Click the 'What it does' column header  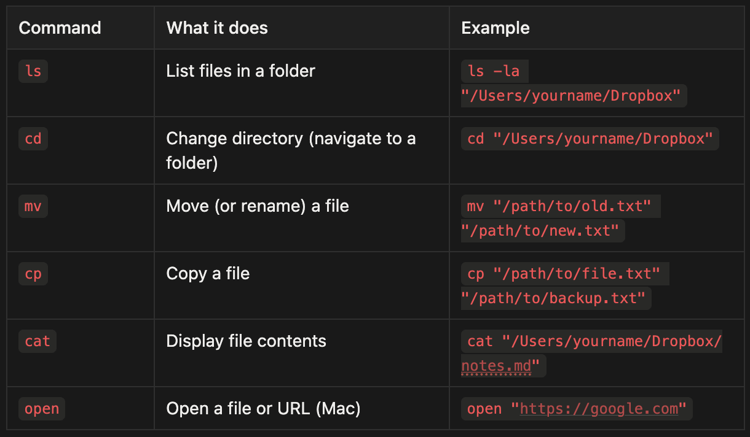217,28
